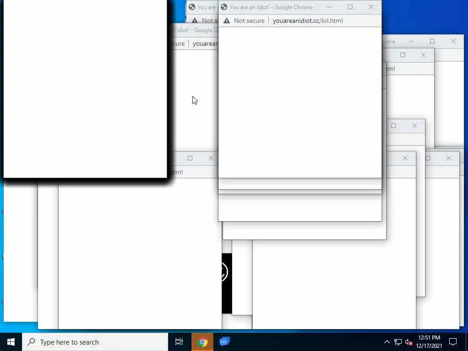468x351 pixels.
Task: Click the globe icon in the front 'You are an Idiot!' title bar
Action: pos(224,7)
